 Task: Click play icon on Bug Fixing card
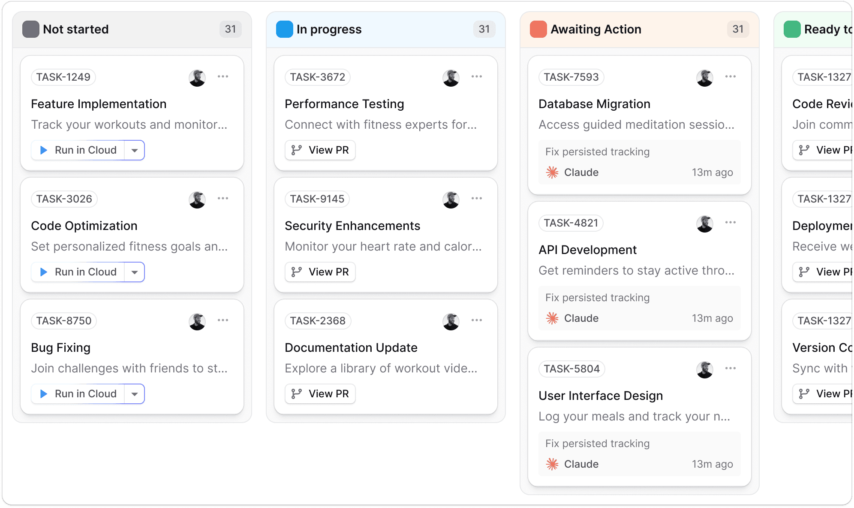44,394
